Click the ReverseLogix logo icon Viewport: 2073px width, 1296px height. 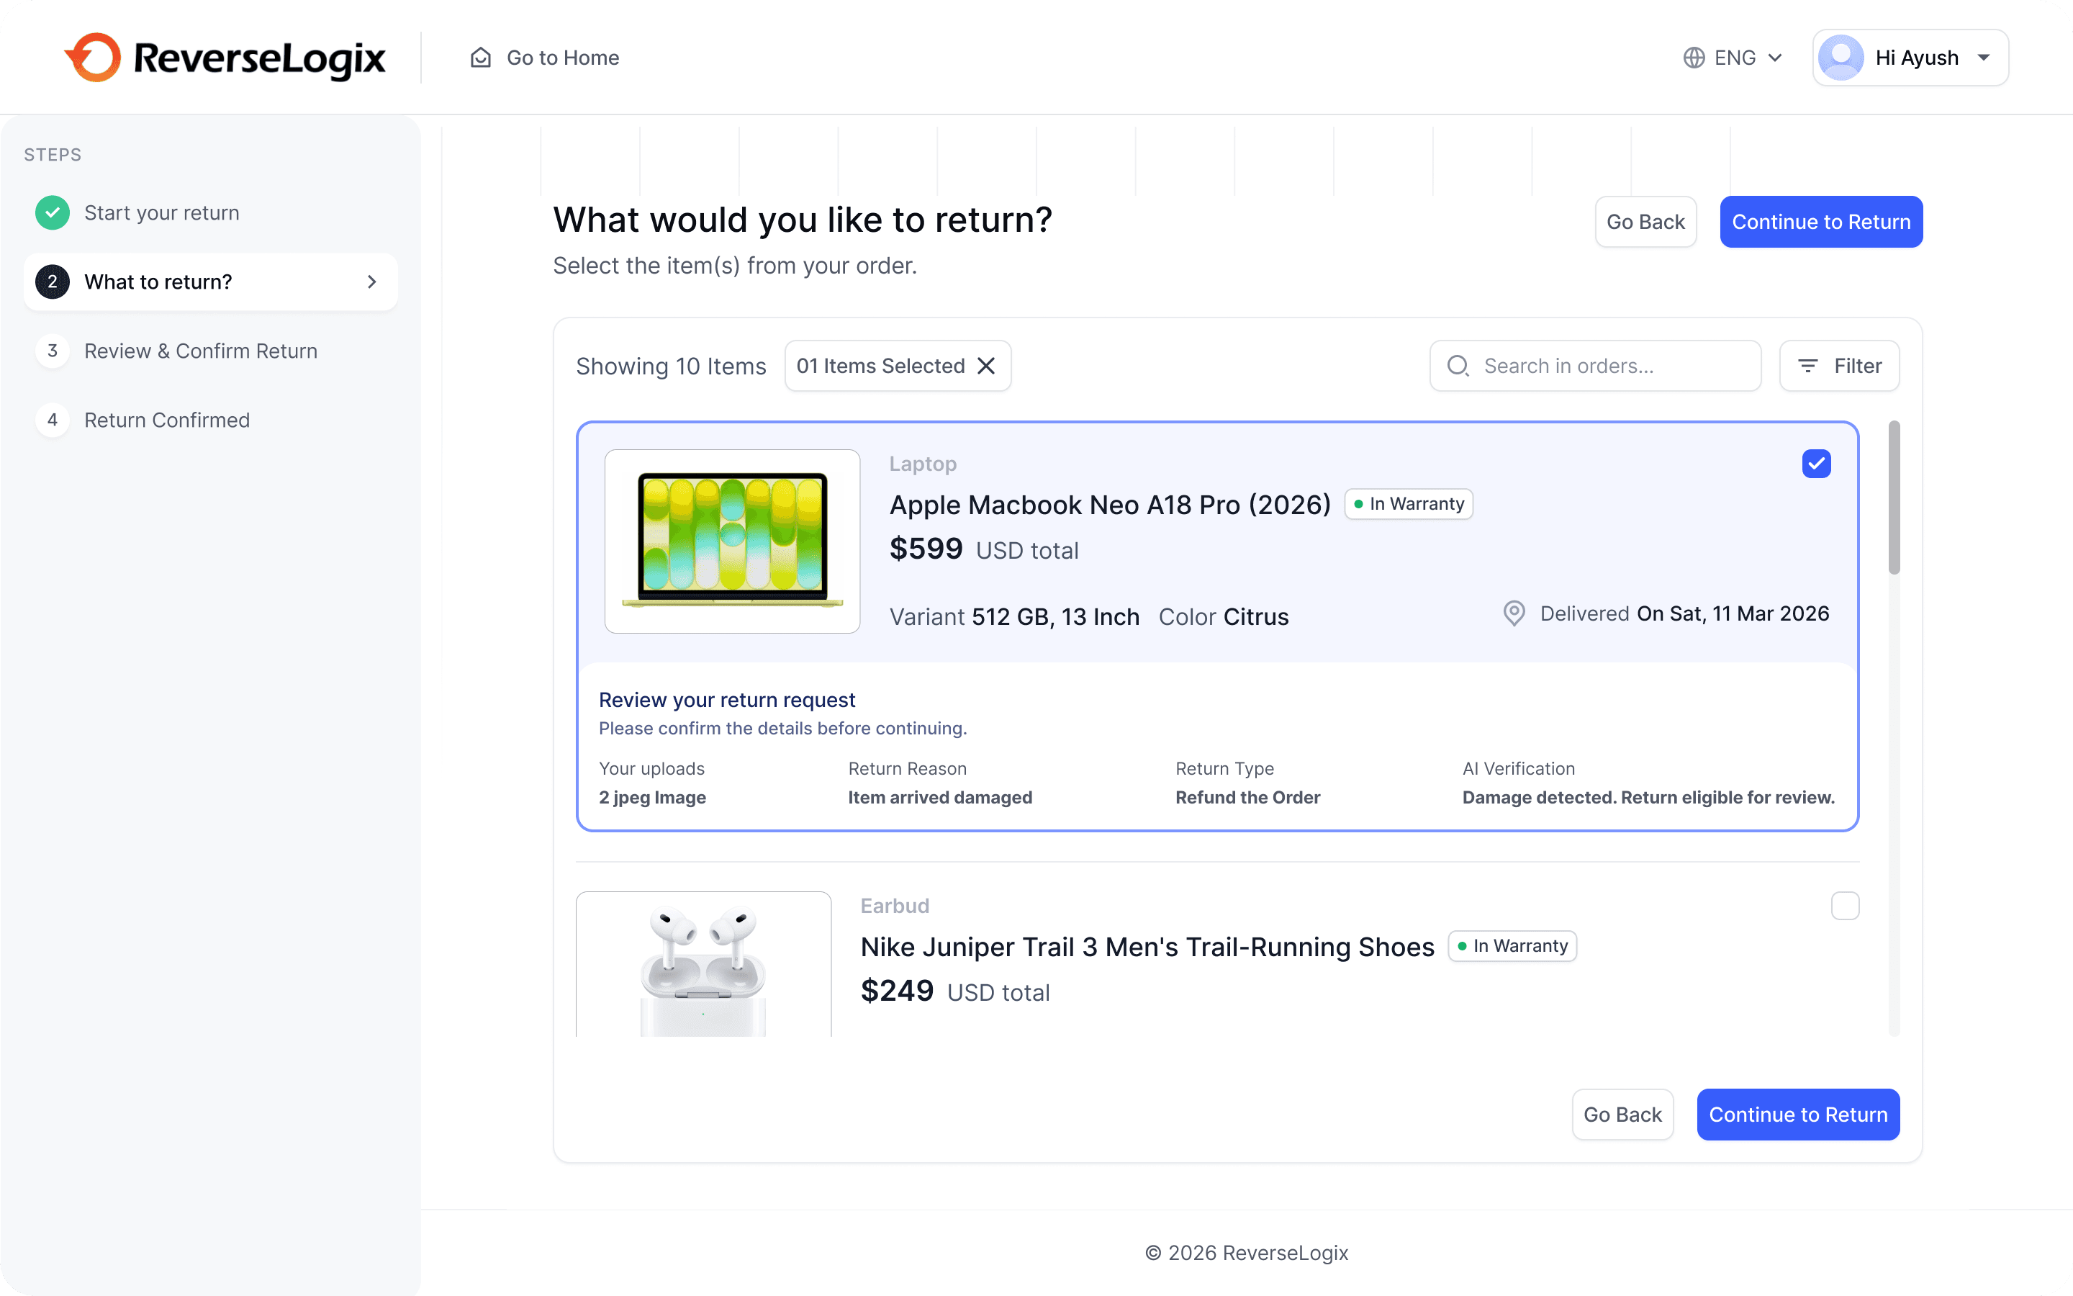click(x=93, y=58)
